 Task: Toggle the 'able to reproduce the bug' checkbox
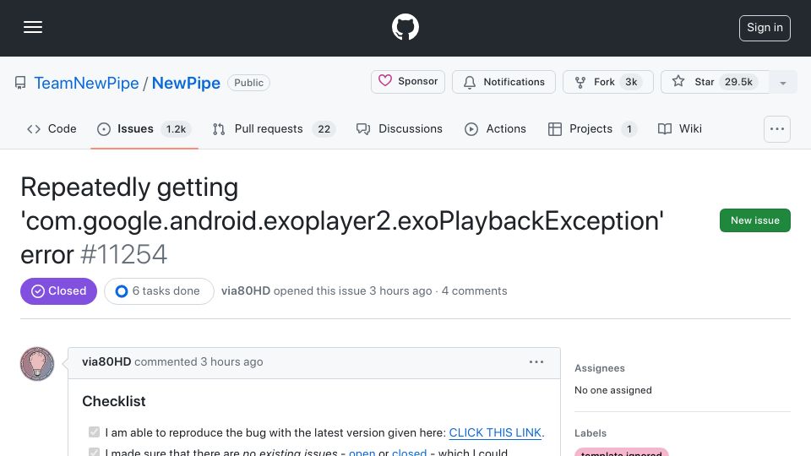tap(94, 432)
